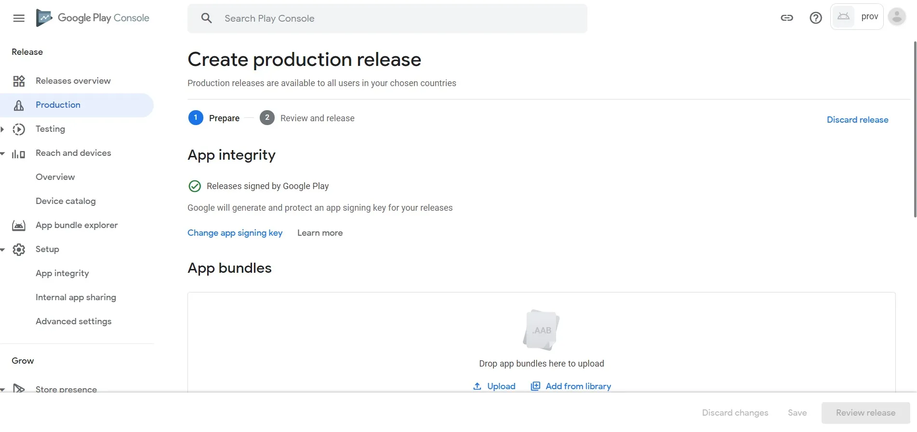Click the App bundle explorer icon

tap(19, 225)
